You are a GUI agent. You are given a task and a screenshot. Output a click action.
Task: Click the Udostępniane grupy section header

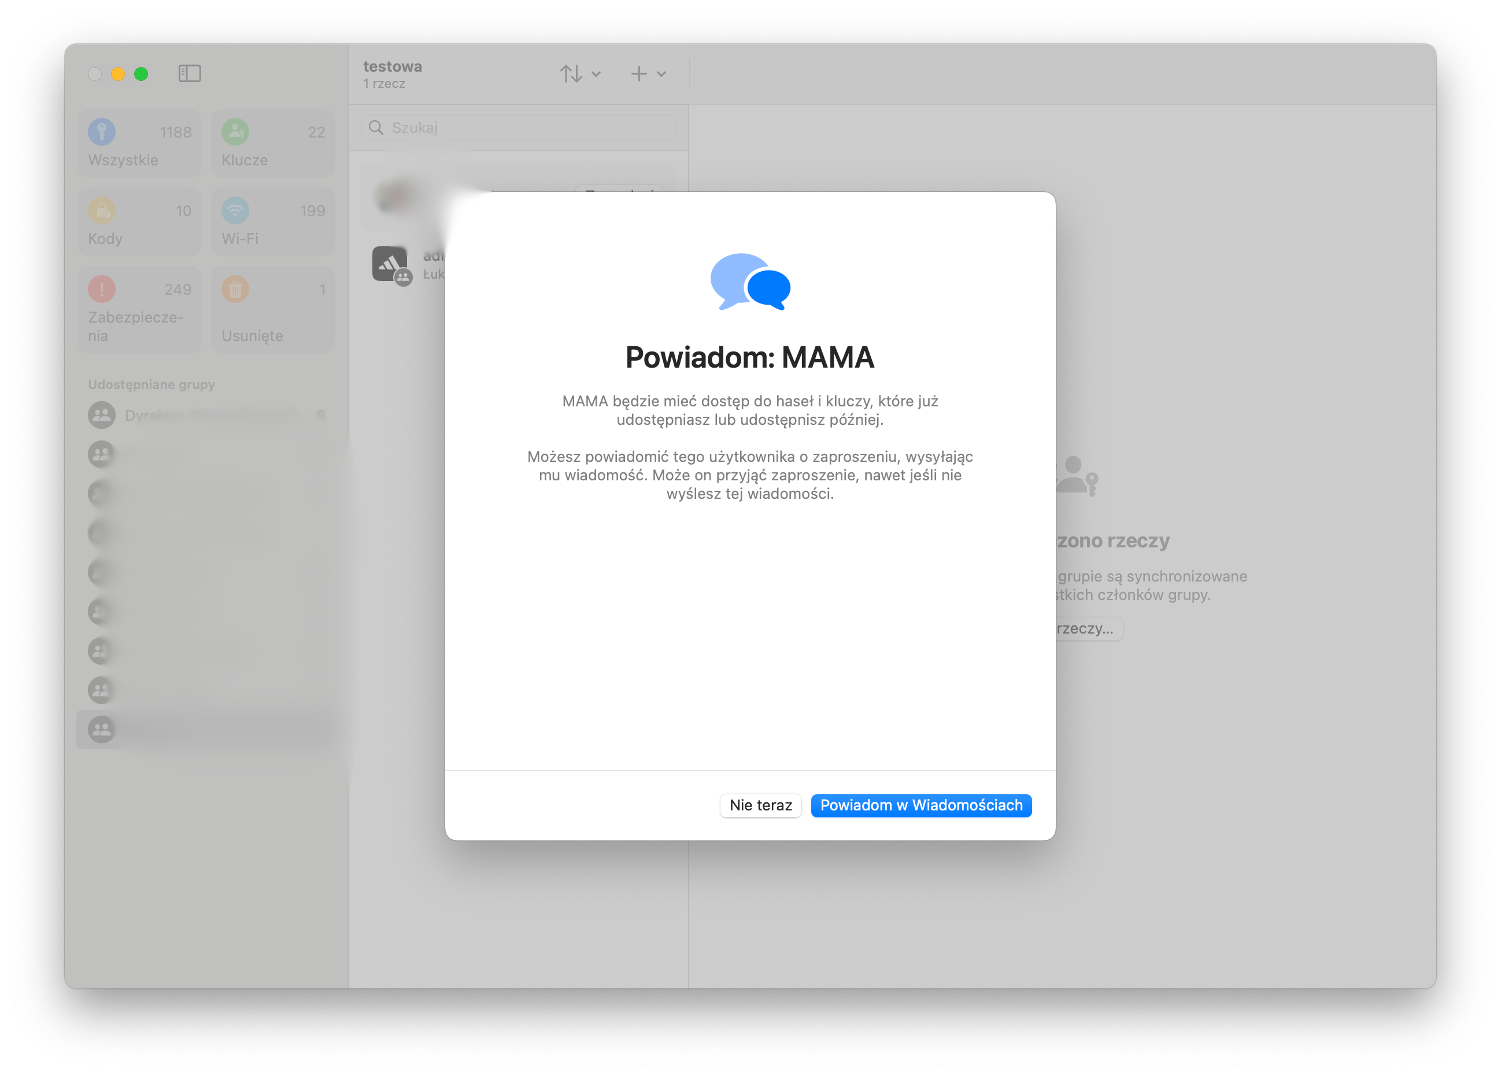tap(151, 384)
